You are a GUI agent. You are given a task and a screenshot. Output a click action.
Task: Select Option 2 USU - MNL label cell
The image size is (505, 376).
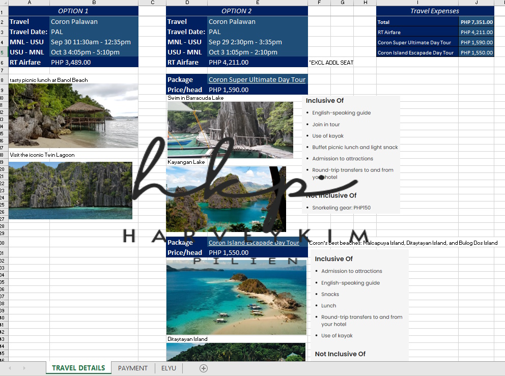tap(187, 52)
